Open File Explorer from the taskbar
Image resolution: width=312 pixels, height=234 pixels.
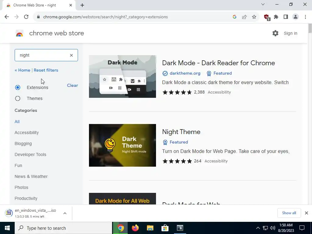150,228
